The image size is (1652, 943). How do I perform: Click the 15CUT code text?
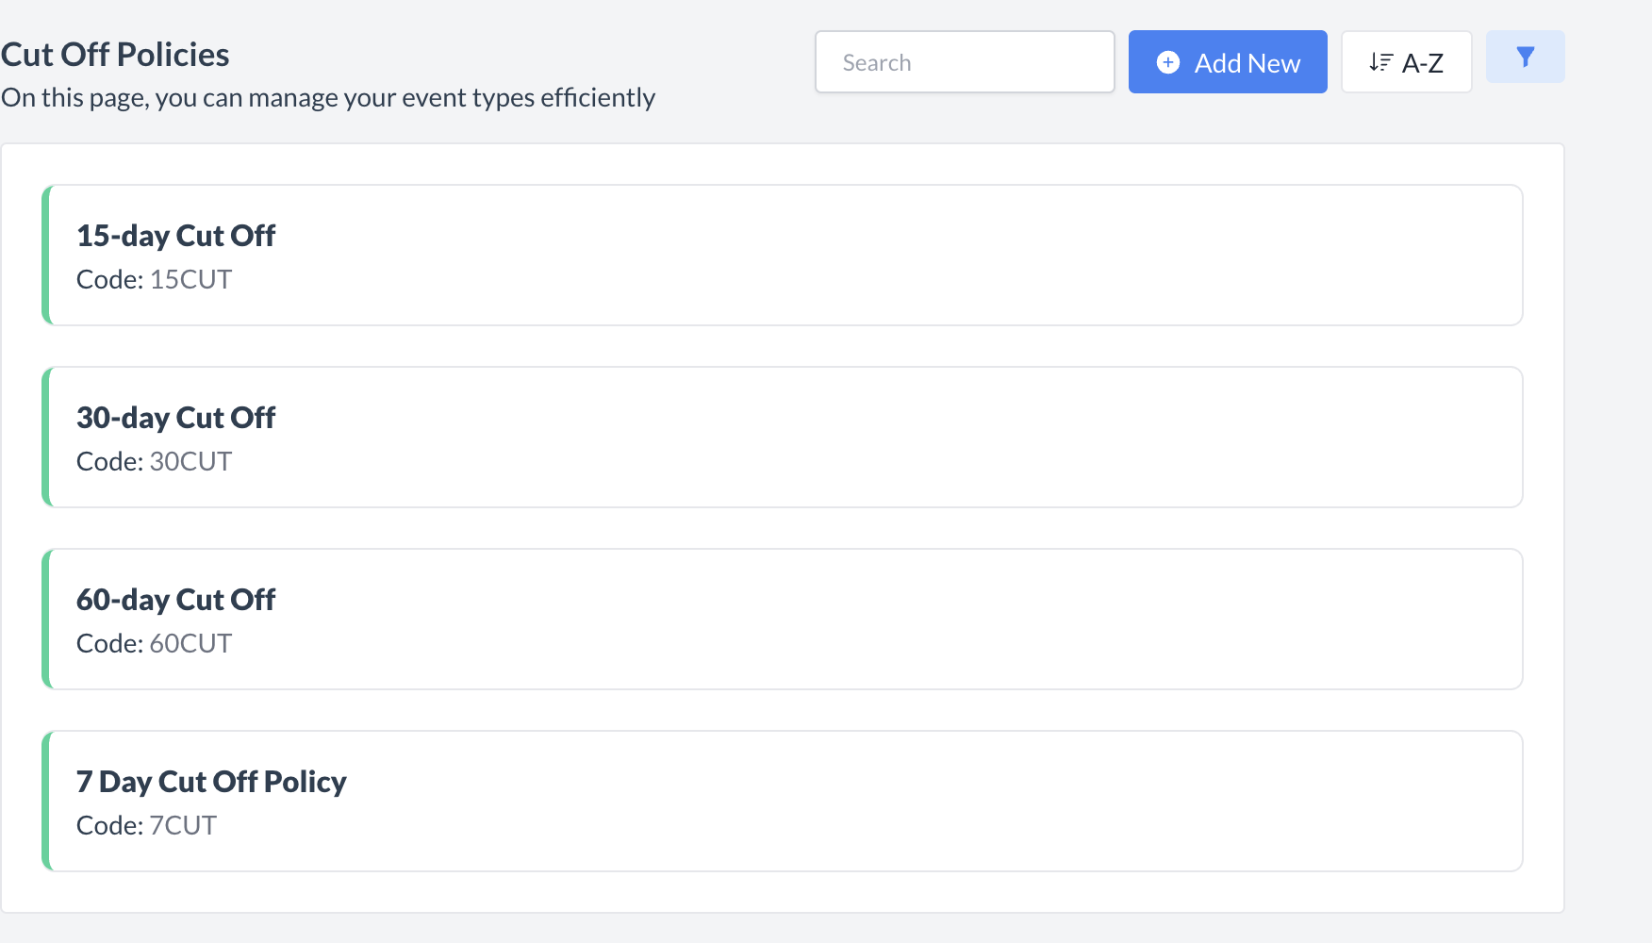190,279
